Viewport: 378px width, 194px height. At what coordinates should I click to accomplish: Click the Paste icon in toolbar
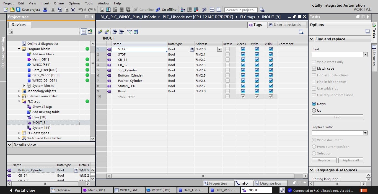pyautogui.click(x=66, y=10)
